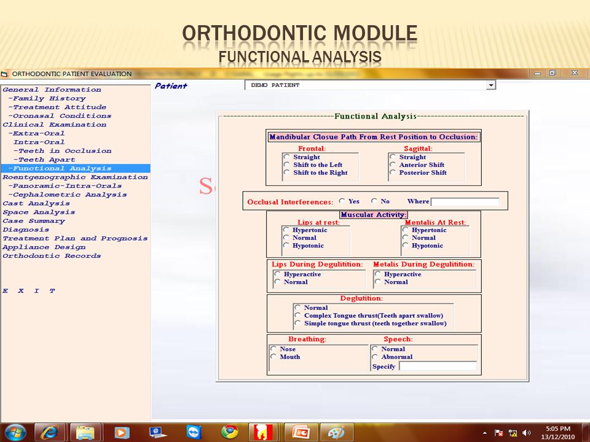Viewport: 590px width, 442px height.
Task: Select Shift to the Left option
Action: tap(287, 165)
